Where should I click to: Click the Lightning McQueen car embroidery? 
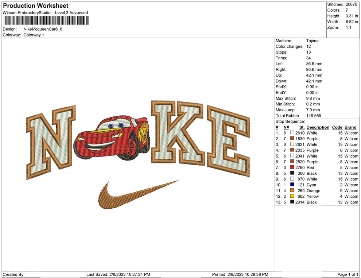tap(112, 137)
